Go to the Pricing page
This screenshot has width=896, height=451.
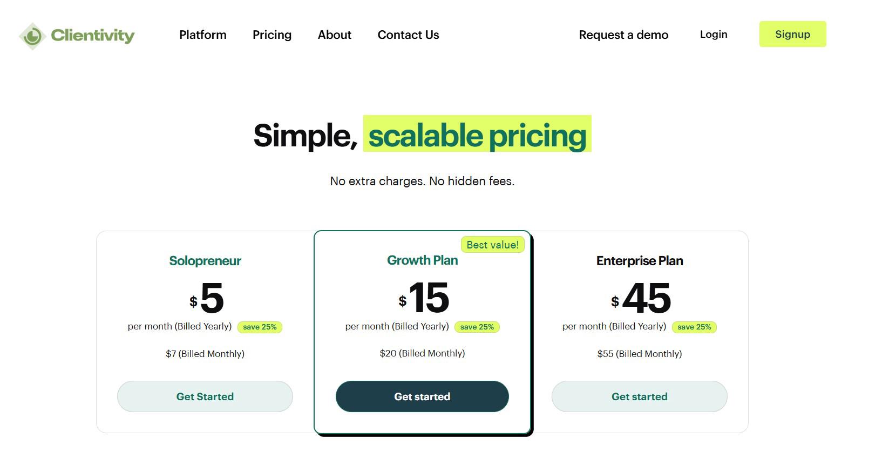(272, 35)
